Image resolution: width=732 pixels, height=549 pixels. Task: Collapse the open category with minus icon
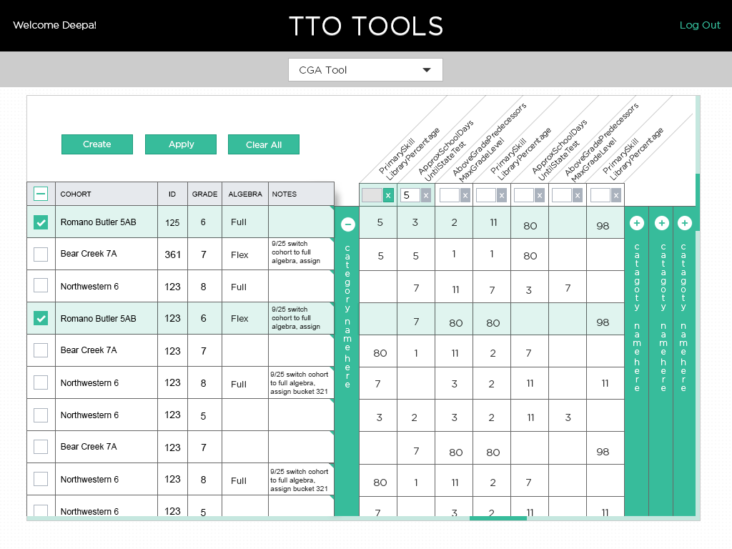pos(348,224)
